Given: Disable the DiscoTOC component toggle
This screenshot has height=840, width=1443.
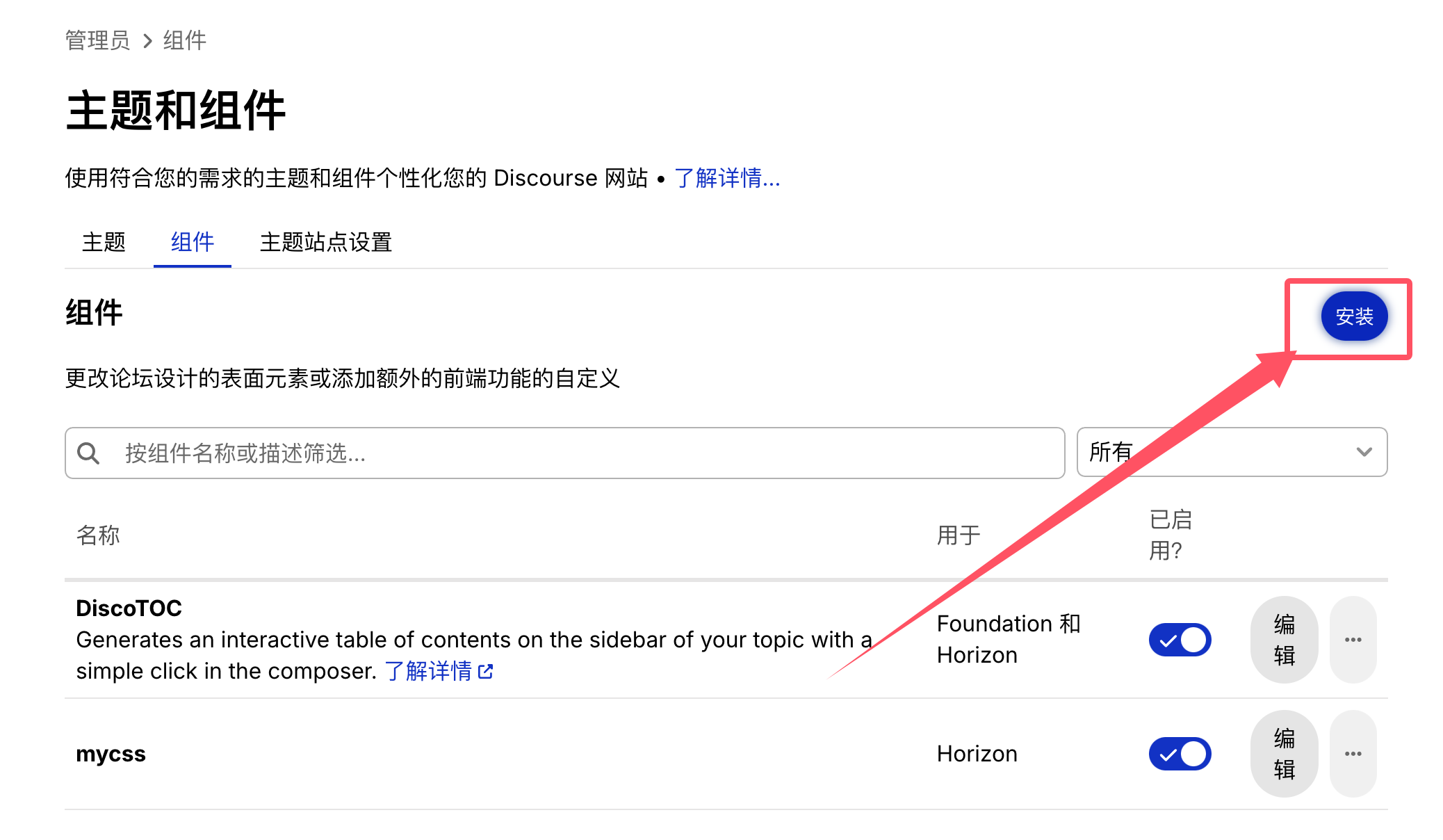Looking at the screenshot, I should 1180,640.
